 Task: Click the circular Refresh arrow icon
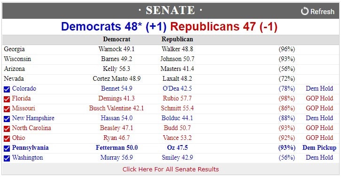(305, 11)
